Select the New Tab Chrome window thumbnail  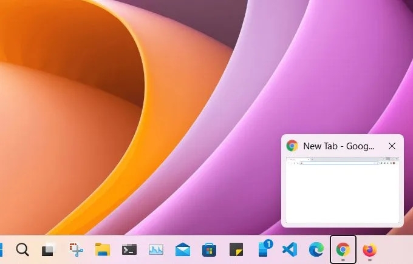coord(343,189)
